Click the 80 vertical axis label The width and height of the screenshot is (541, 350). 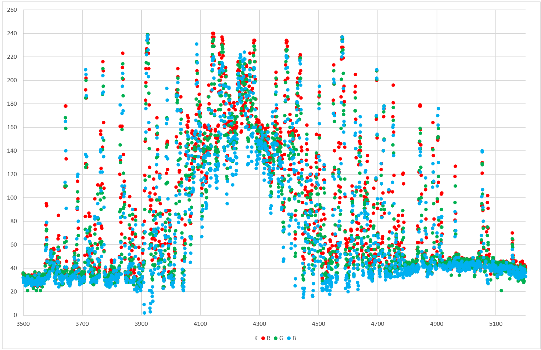click(14, 221)
